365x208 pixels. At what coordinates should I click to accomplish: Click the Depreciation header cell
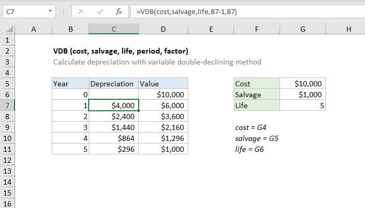tap(114, 84)
